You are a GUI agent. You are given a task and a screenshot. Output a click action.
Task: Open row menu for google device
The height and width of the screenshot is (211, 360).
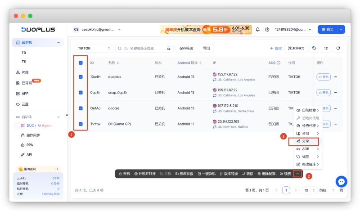tap(335, 108)
